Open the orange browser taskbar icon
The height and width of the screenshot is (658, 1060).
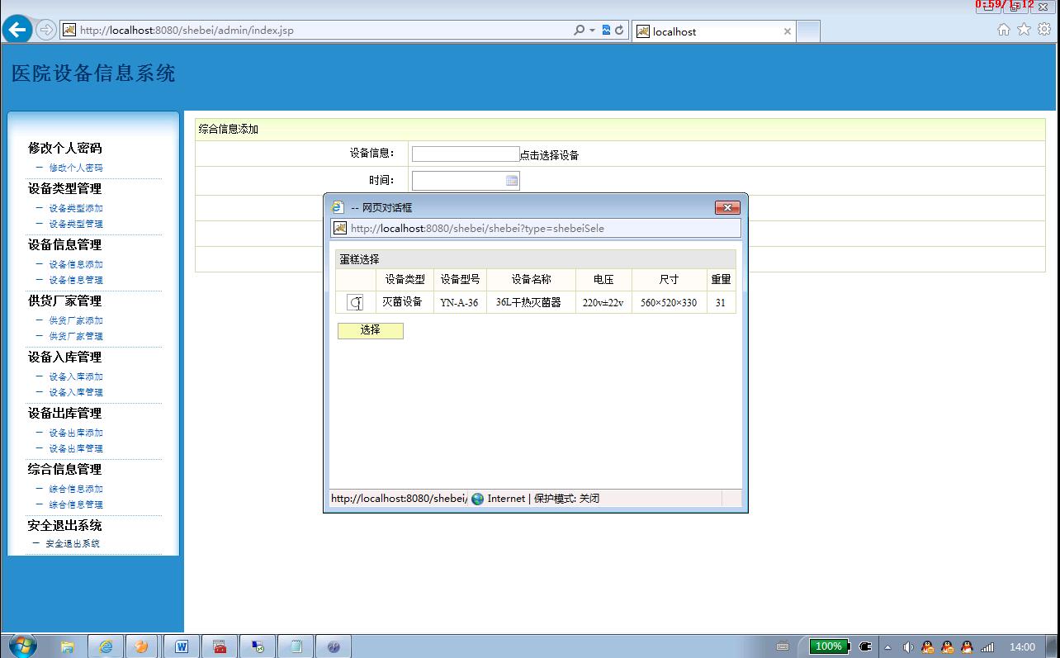142,646
